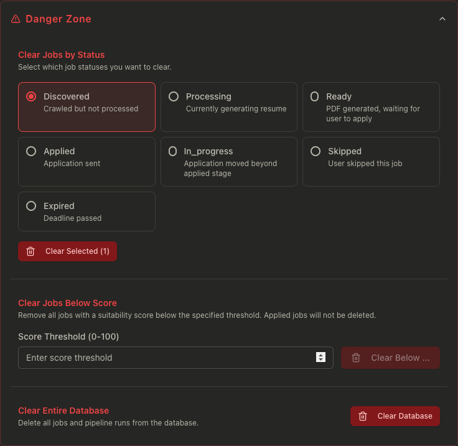Focus the score threshold input field
Image resolution: width=458 pixels, height=446 pixels.
(175, 358)
